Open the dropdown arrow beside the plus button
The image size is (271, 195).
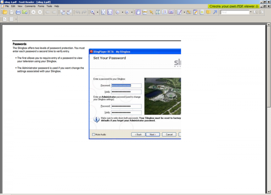[132, 12]
